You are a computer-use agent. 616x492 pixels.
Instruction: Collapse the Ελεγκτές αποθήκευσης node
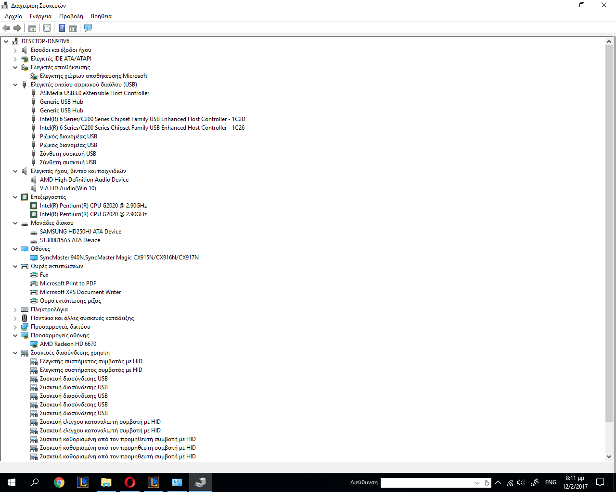coord(15,67)
